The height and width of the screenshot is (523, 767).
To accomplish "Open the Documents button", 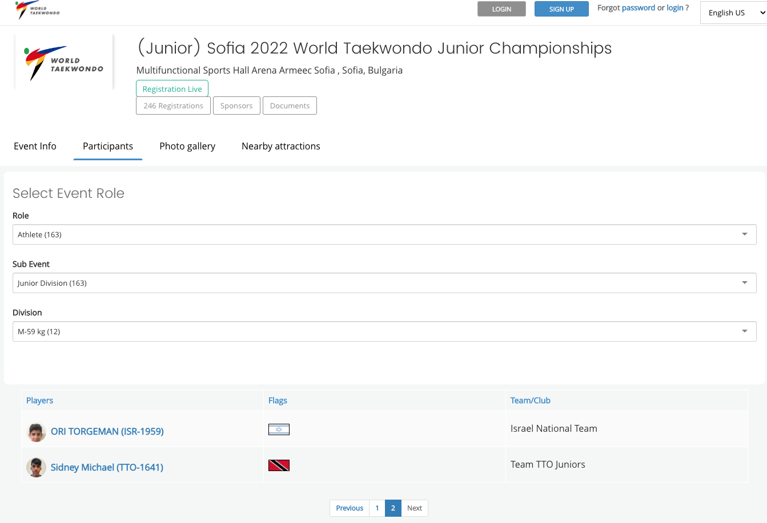I will [290, 106].
